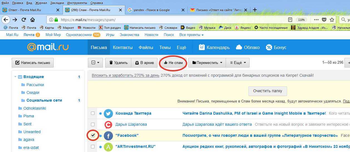Screen dimensions: 350x152
Task: Bookmark this page with the star icon
Action: point(332,20)
